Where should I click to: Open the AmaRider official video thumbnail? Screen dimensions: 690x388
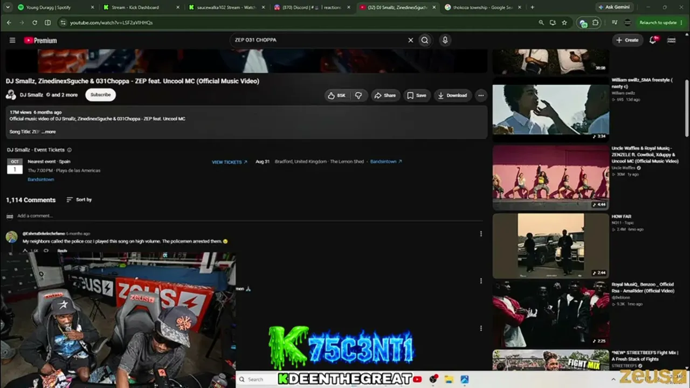pos(550,314)
